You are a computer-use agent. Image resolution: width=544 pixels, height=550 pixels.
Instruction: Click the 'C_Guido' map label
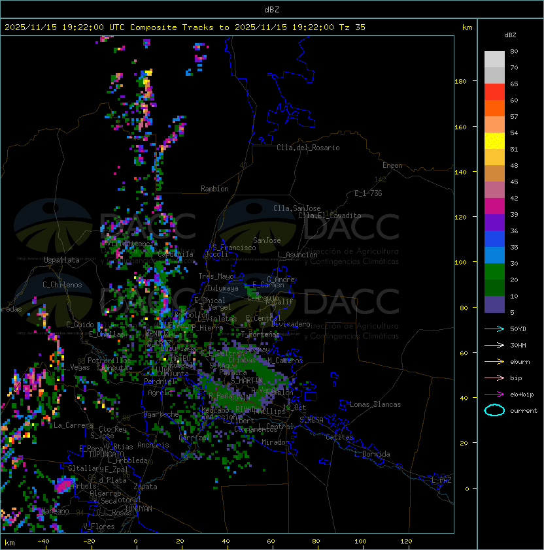(x=80, y=325)
